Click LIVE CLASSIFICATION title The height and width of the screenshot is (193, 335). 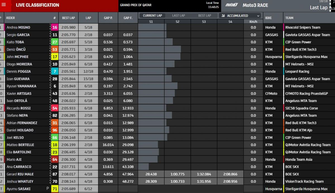tap(37, 5)
